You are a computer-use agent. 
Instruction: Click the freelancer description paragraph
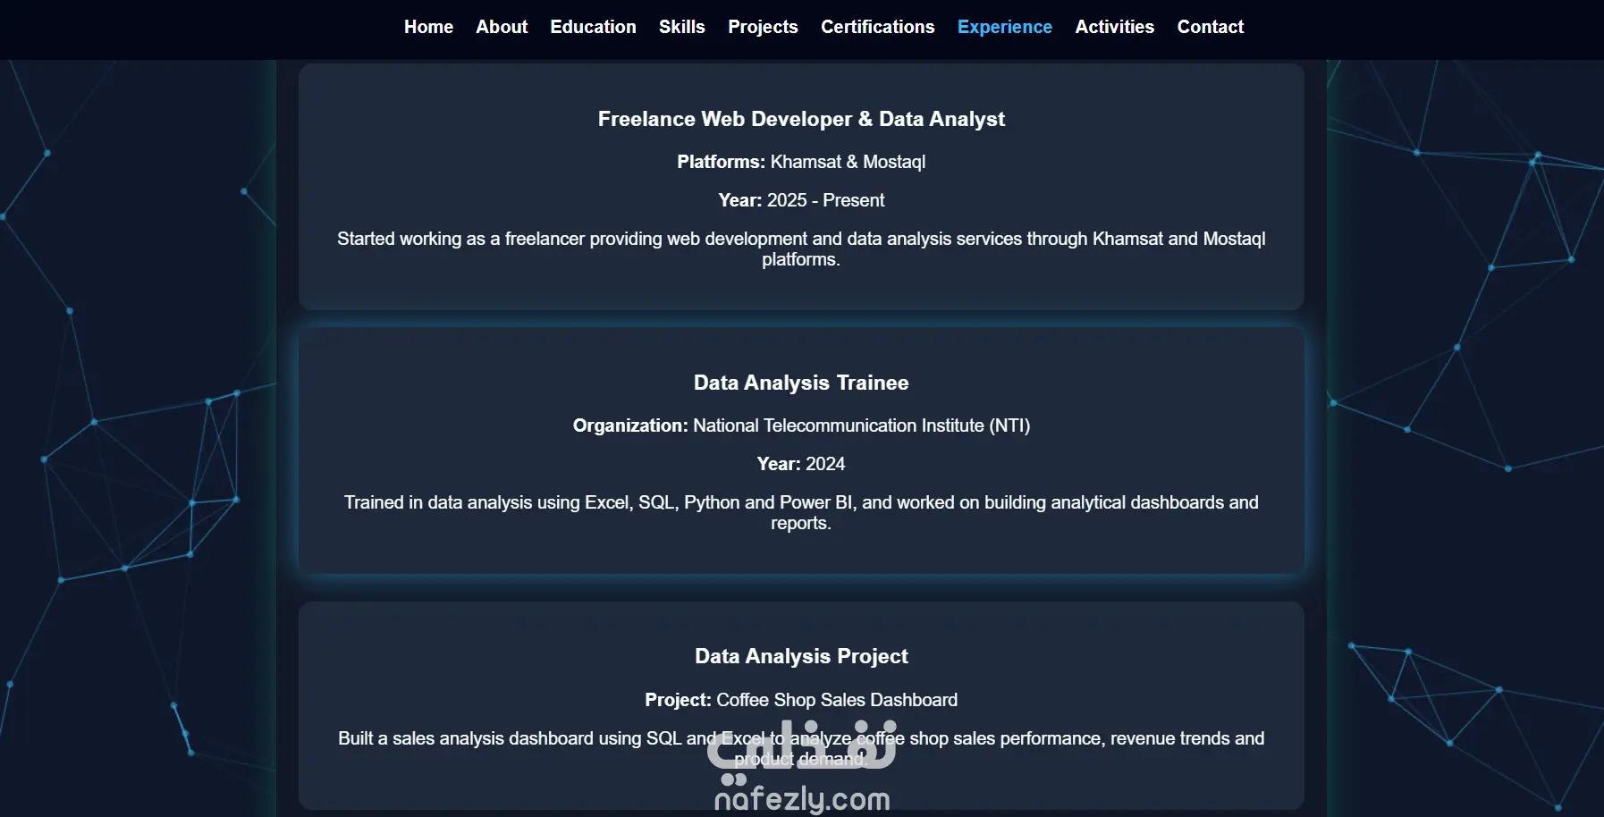pyautogui.click(x=801, y=249)
